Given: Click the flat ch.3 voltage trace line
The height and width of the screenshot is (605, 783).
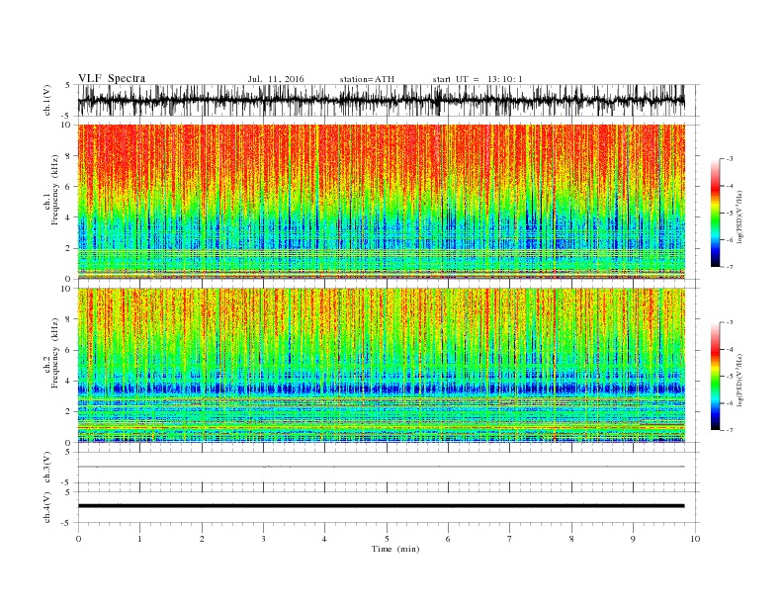Looking at the screenshot, I should tap(381, 467).
